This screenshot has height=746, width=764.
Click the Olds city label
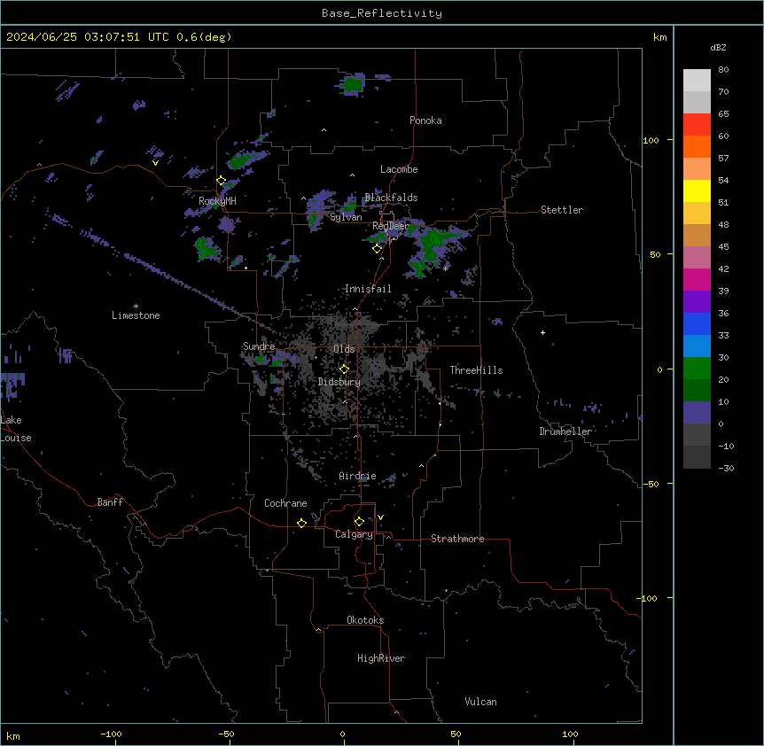pos(344,349)
